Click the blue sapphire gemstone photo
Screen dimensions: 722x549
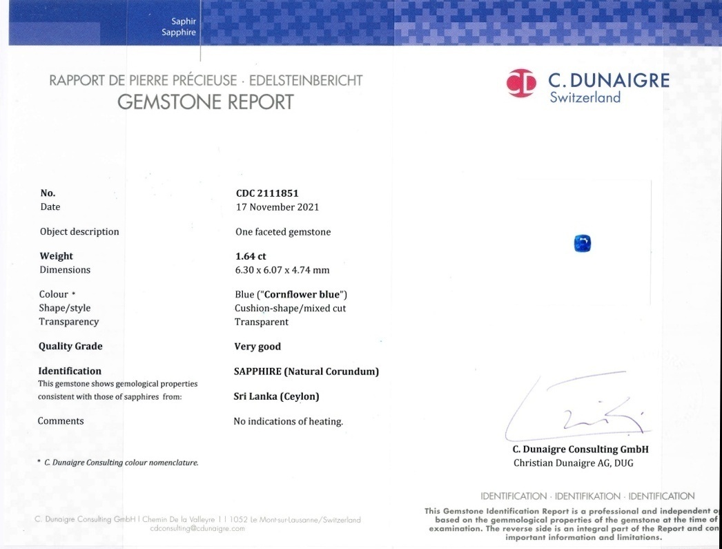(x=583, y=243)
